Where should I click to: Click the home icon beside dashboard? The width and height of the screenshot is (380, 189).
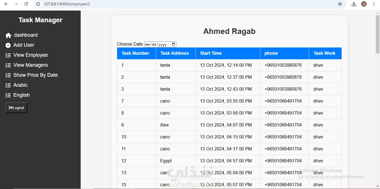8,35
